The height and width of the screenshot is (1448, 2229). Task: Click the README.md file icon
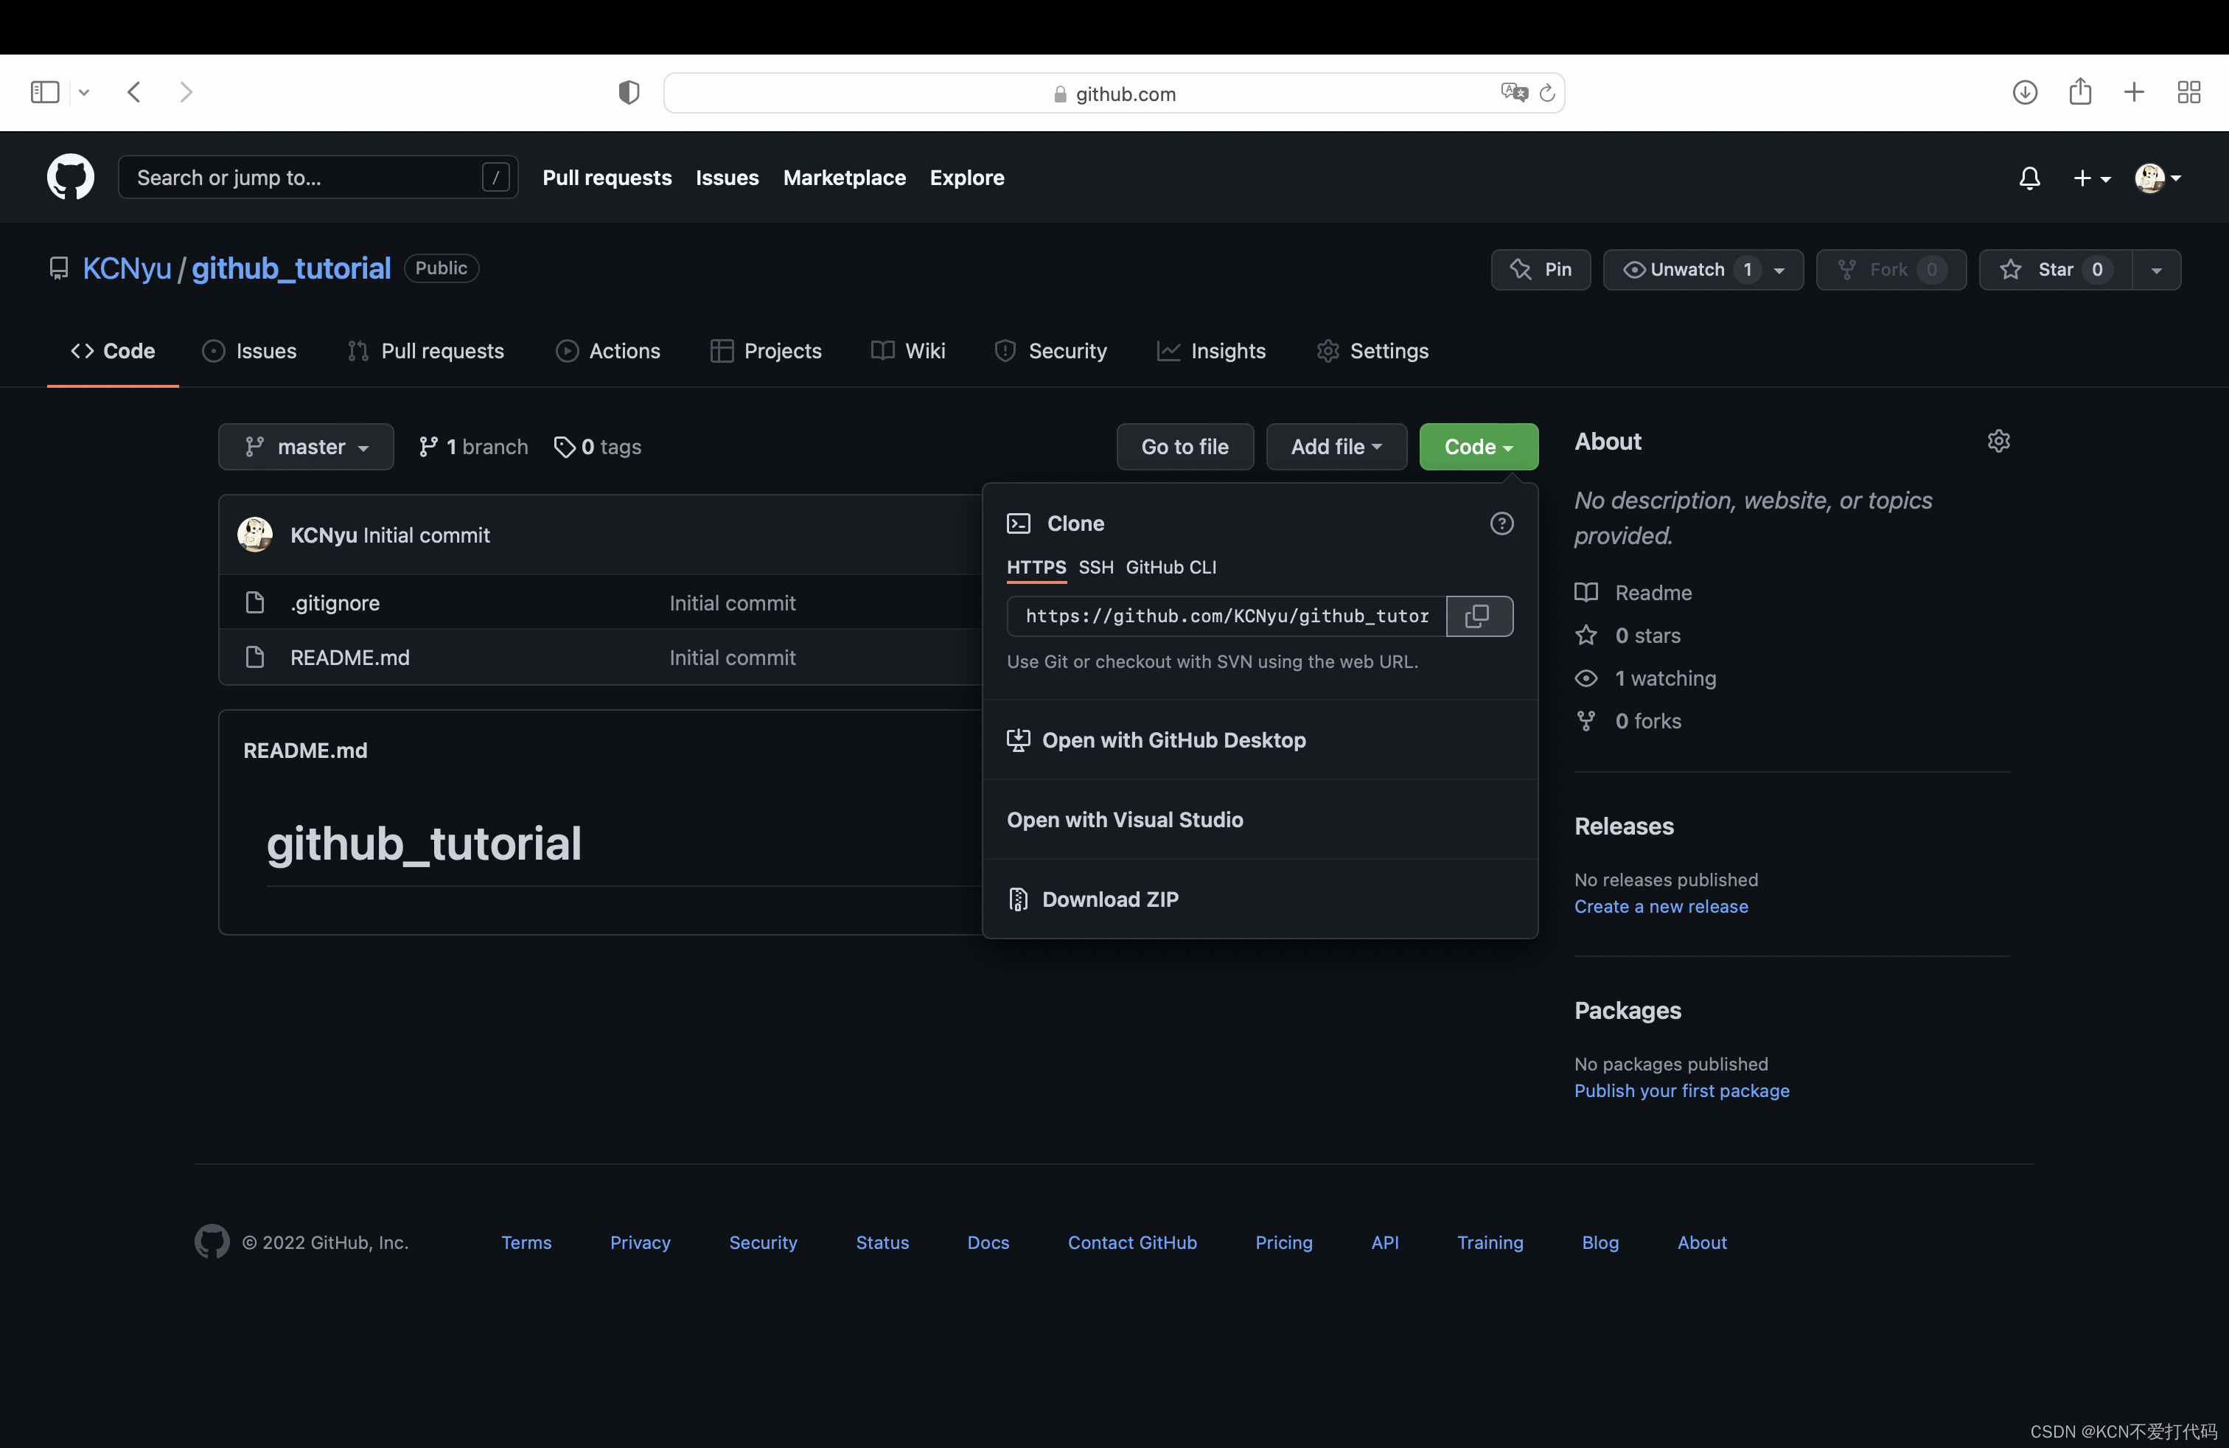click(x=255, y=657)
